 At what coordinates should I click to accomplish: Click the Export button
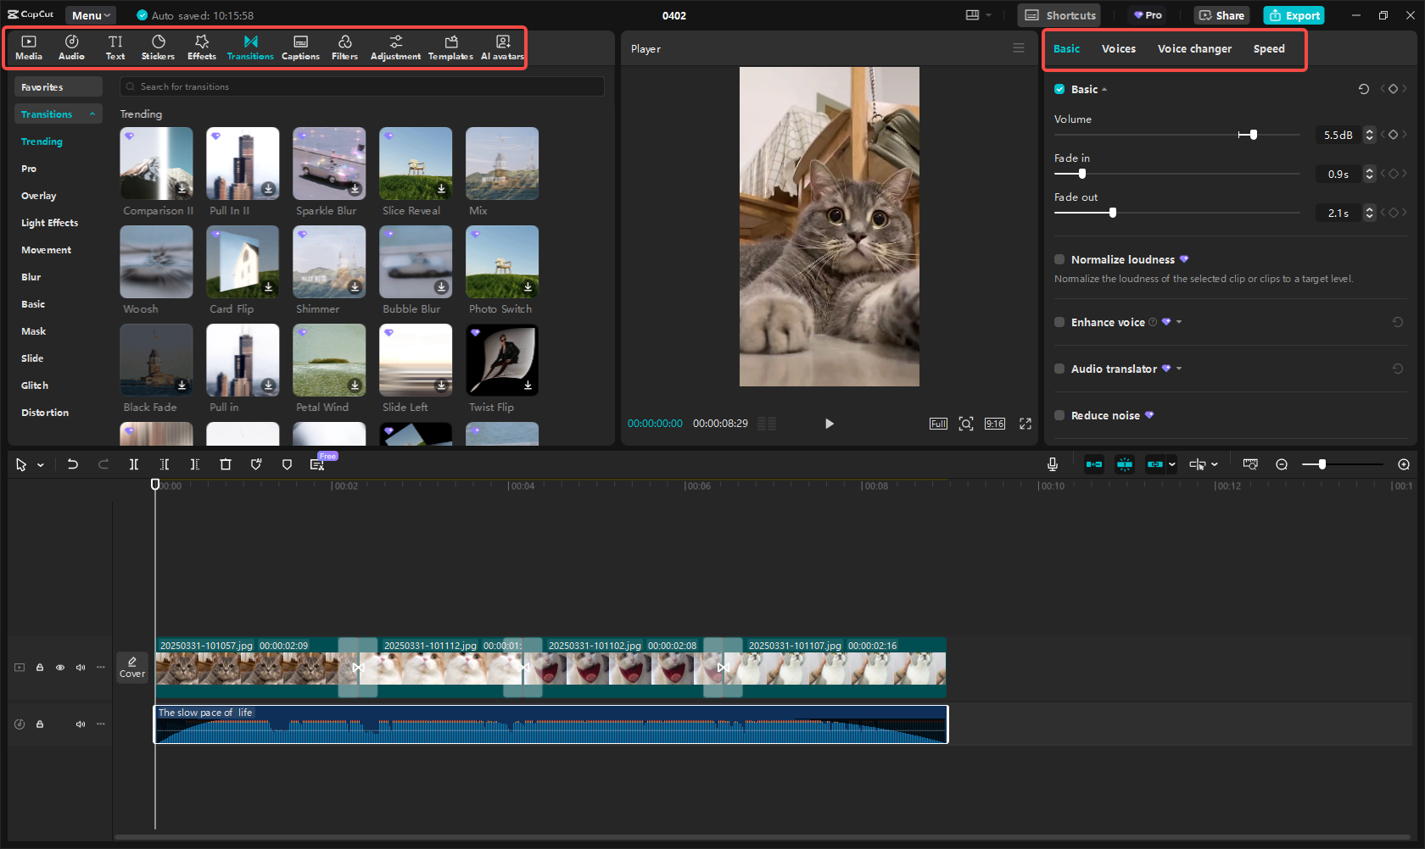1294,14
